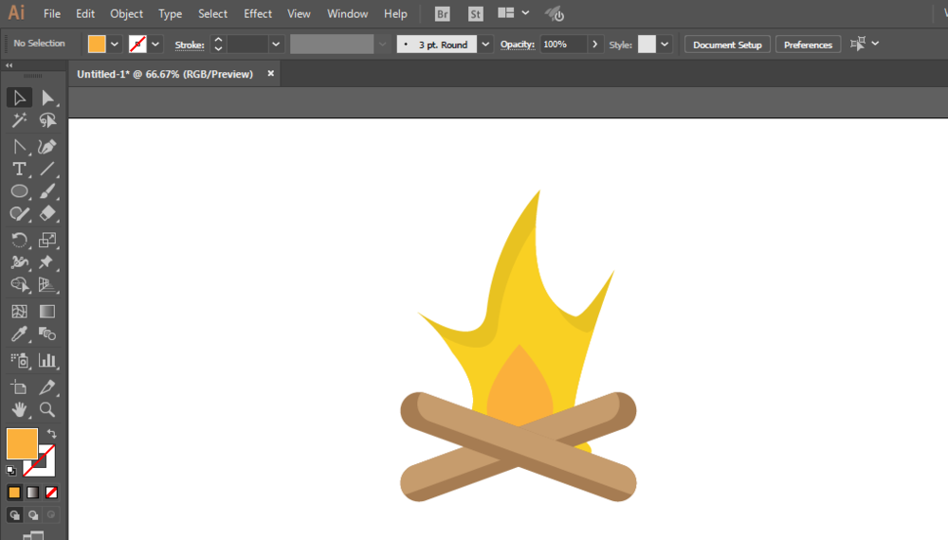Select the Blend tool
Image resolution: width=948 pixels, height=540 pixels.
tap(47, 334)
